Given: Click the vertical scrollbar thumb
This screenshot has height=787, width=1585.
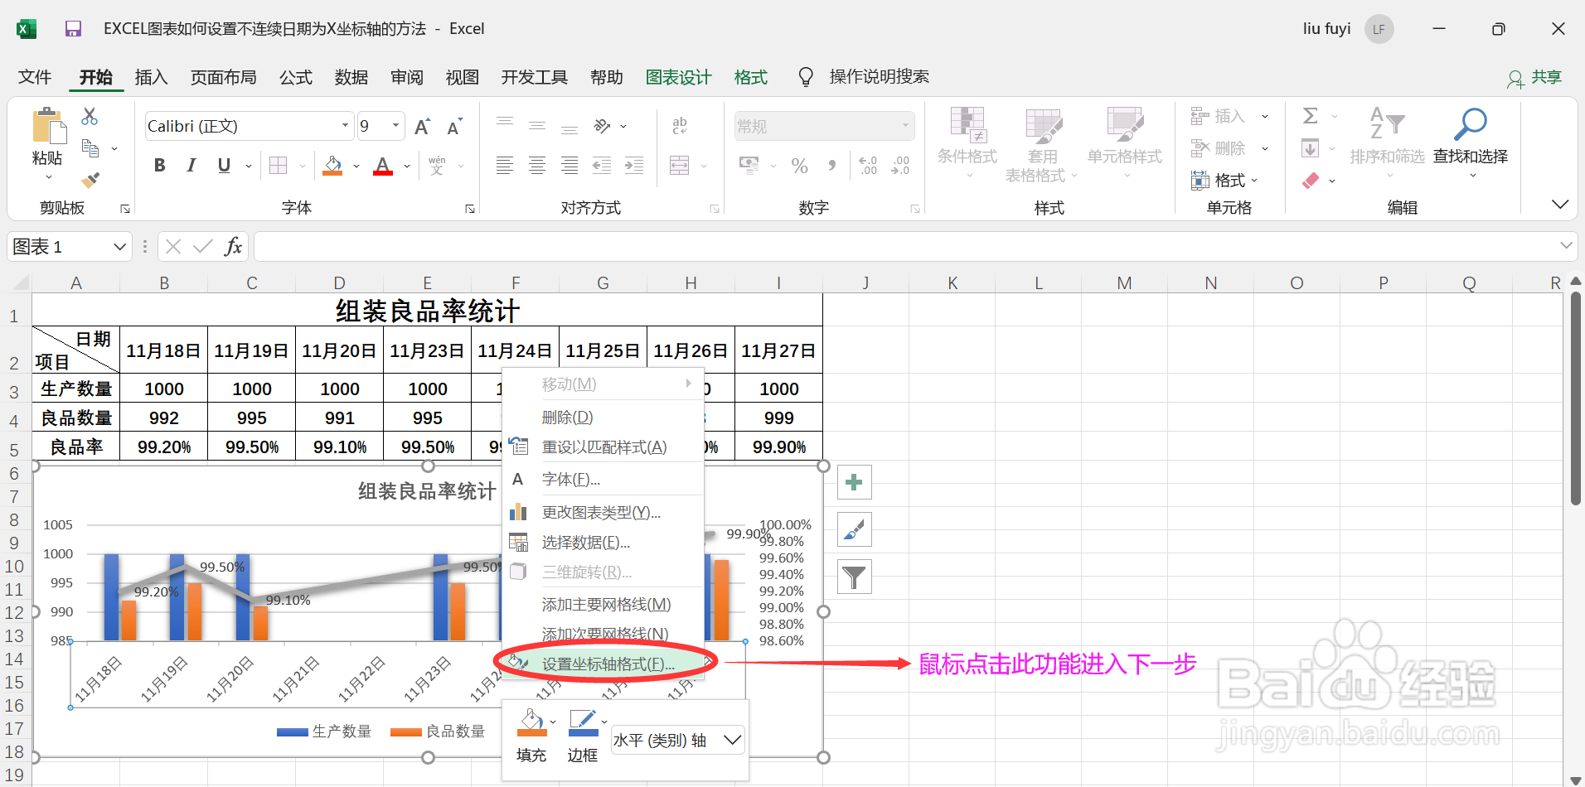Looking at the screenshot, I should [1576, 398].
